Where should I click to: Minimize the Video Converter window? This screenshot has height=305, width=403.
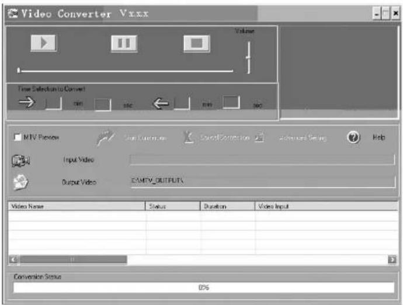tap(376, 13)
